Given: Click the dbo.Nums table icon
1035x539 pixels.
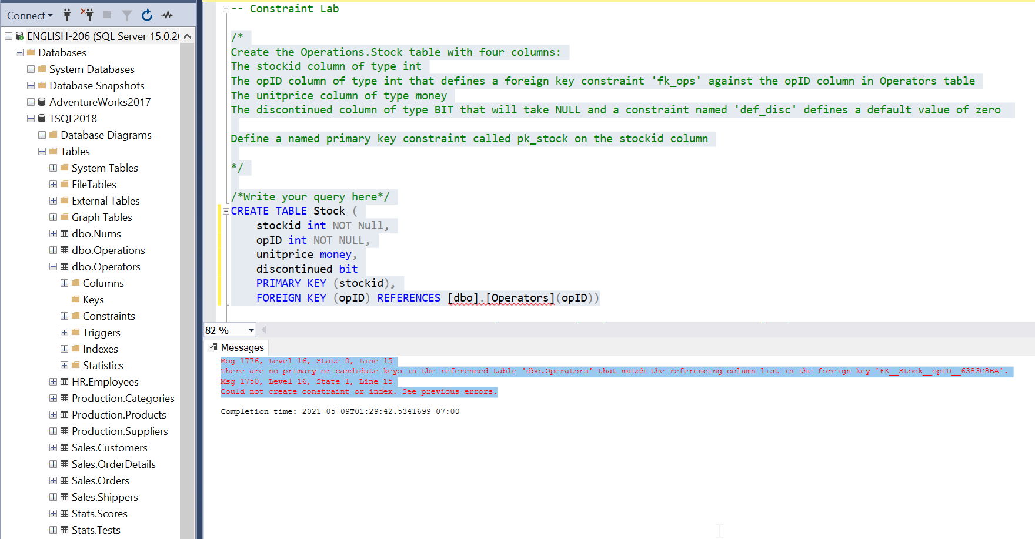Looking at the screenshot, I should point(65,234).
